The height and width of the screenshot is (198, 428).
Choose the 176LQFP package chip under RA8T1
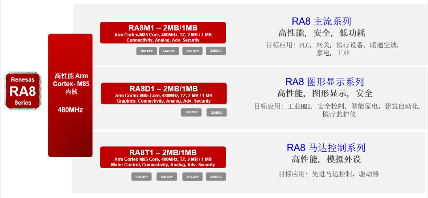pos(193,177)
